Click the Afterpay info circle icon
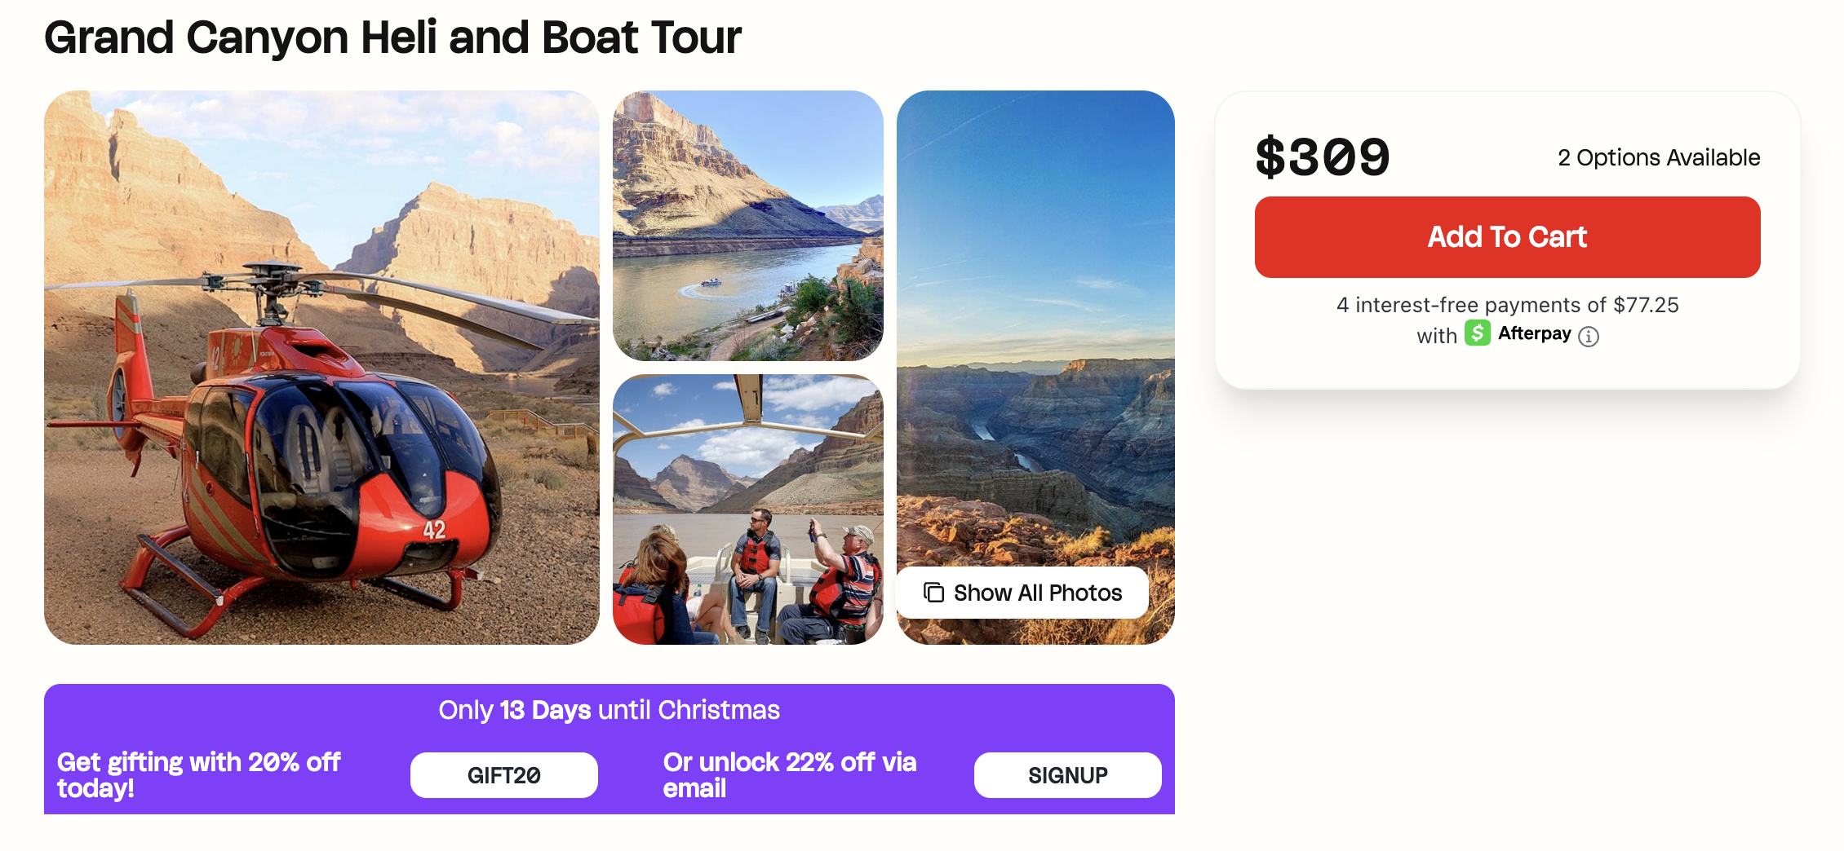The image size is (1844, 851). [x=1588, y=337]
